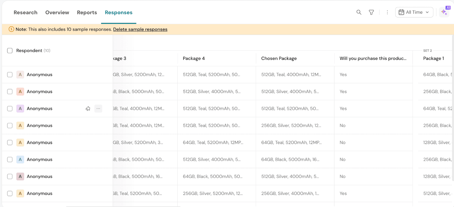The height and width of the screenshot is (207, 454).
Task: Open the Chosen Package column header
Action: [279, 58]
